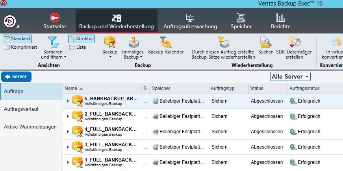Open the Startseite tab
This screenshot has width=343, height=171.
click(54, 21)
